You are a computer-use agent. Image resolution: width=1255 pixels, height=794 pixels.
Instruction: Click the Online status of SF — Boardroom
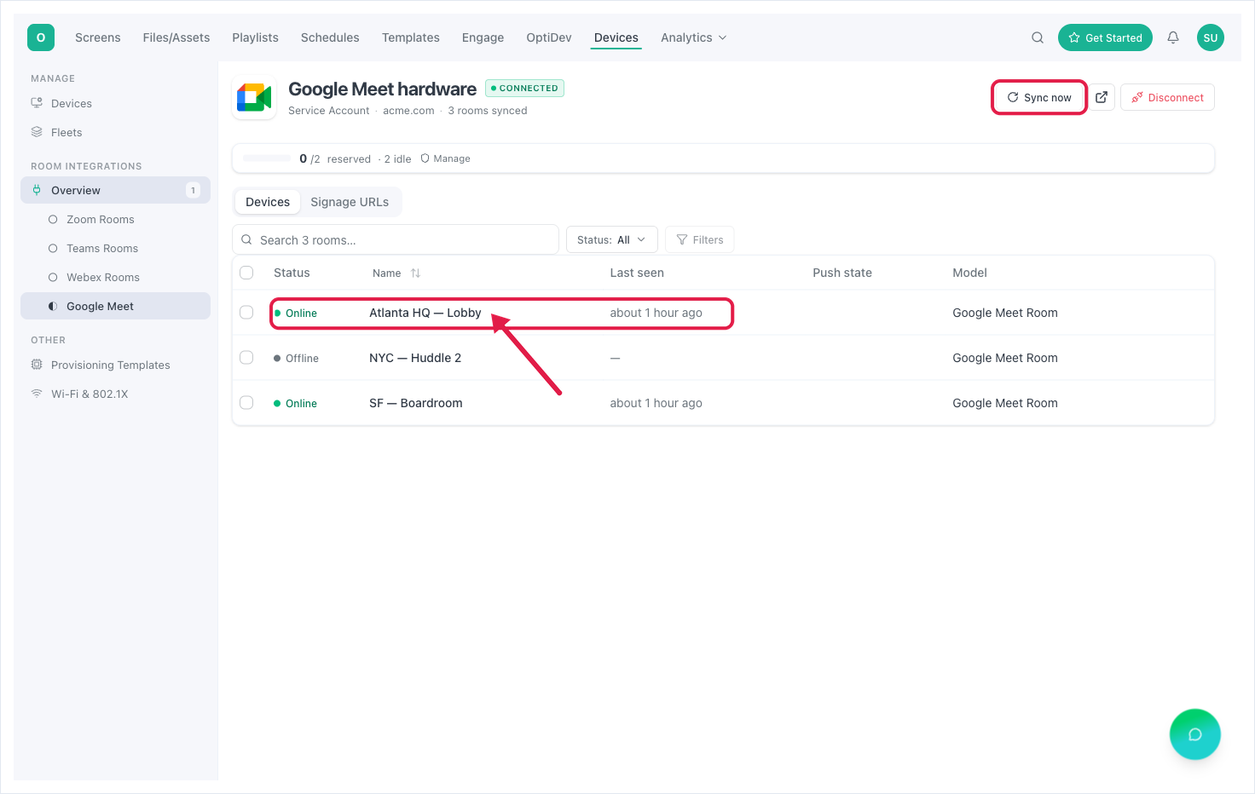(x=295, y=403)
